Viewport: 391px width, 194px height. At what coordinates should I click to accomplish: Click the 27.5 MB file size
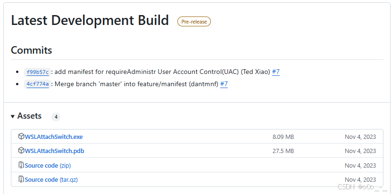pos(283,151)
